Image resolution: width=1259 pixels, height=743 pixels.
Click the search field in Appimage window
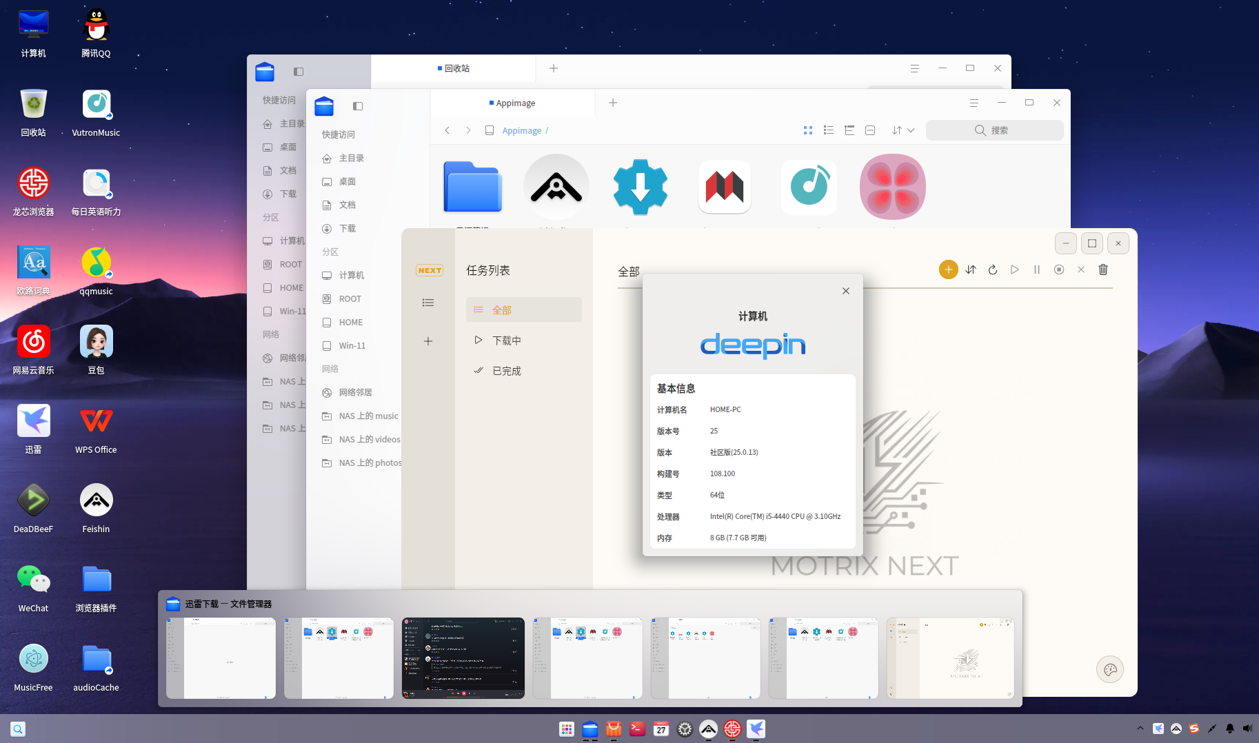coord(995,130)
